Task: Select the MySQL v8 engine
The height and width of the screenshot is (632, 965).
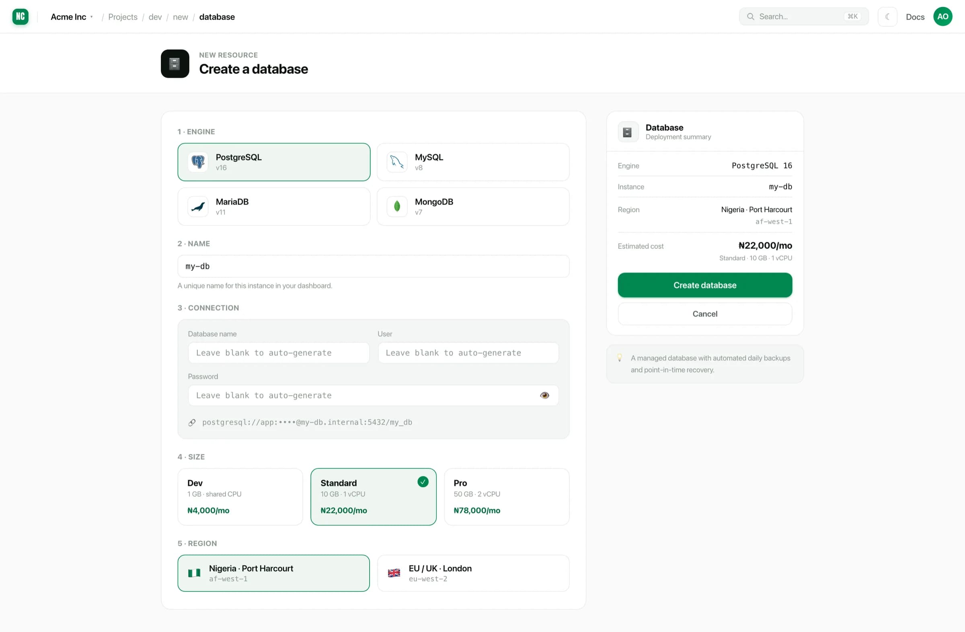Action: point(473,162)
